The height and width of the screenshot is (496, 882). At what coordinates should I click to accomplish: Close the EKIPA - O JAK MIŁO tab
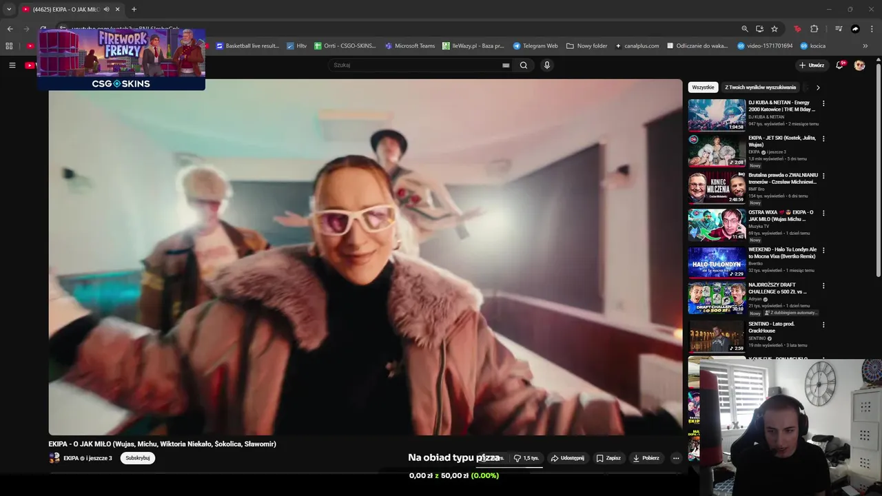118,9
